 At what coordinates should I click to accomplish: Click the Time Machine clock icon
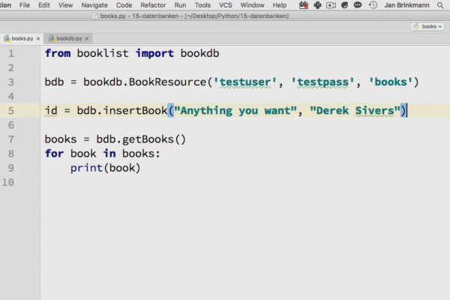tap(373, 5)
